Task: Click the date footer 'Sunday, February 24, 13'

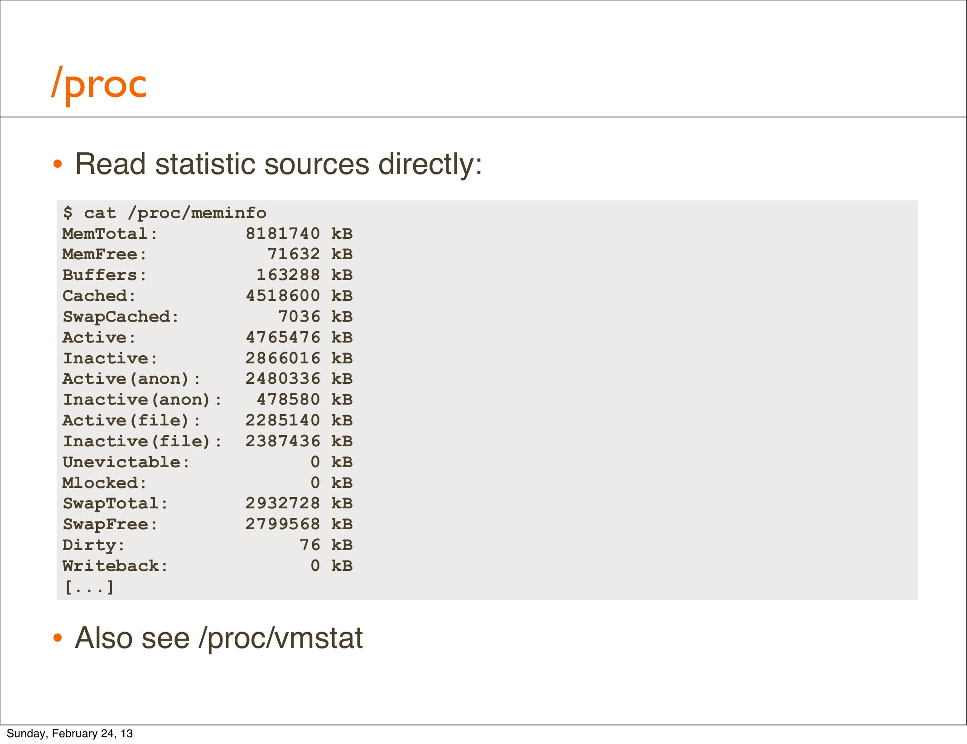Action: 70,734
